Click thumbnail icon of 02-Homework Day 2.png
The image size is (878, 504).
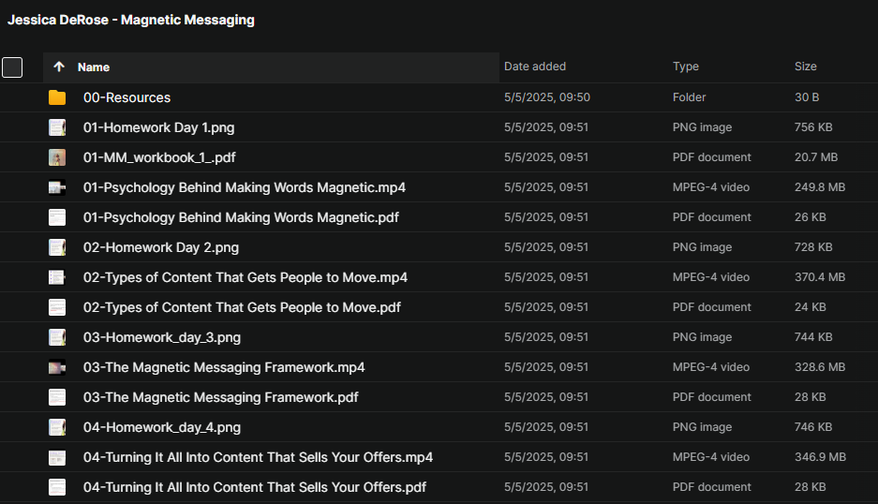tap(57, 247)
